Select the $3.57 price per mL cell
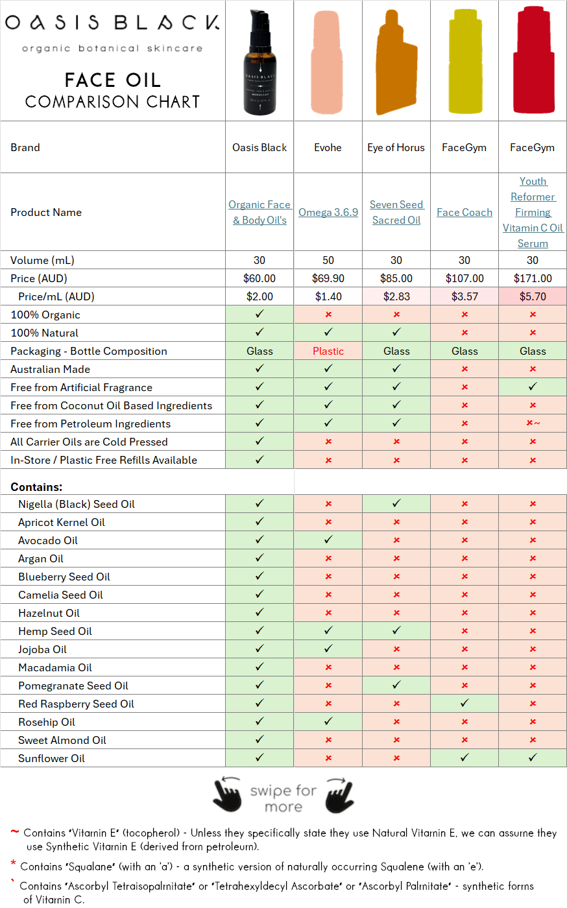The image size is (567, 908). click(464, 296)
